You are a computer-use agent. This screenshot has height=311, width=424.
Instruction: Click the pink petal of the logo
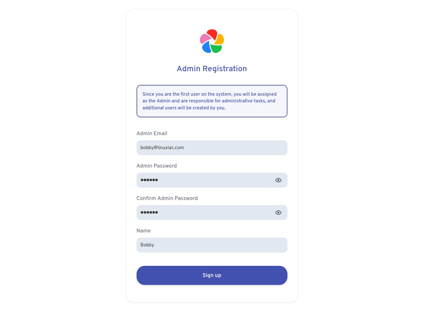(x=205, y=39)
